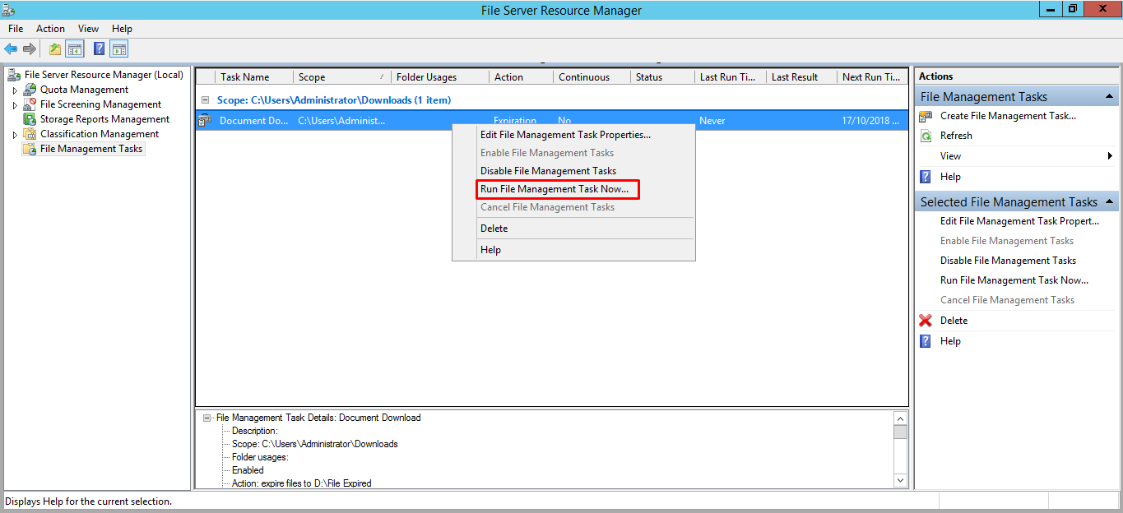Sort by the Action column header
The image size is (1123, 513).
pos(522,77)
